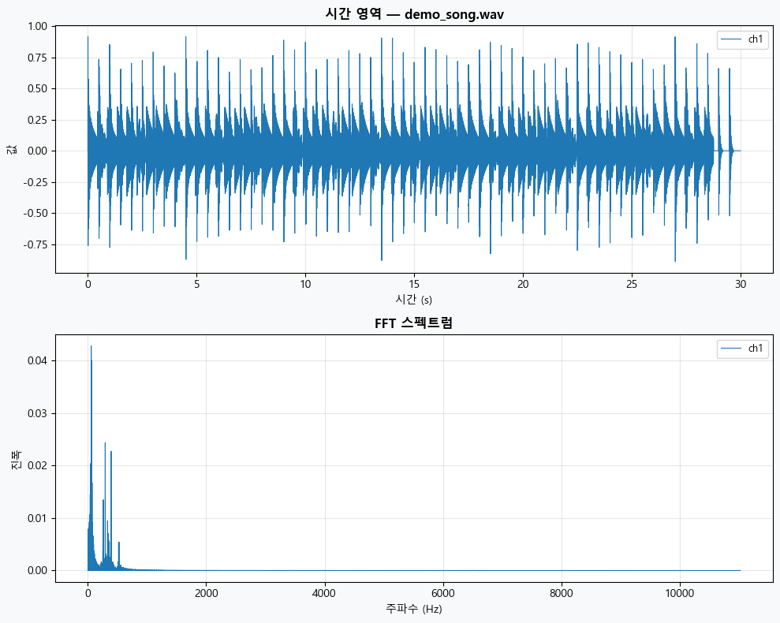Click the 0.02 tick on the 진폭 axis
Viewport: 780px width, 623px height.
pyautogui.click(x=37, y=466)
